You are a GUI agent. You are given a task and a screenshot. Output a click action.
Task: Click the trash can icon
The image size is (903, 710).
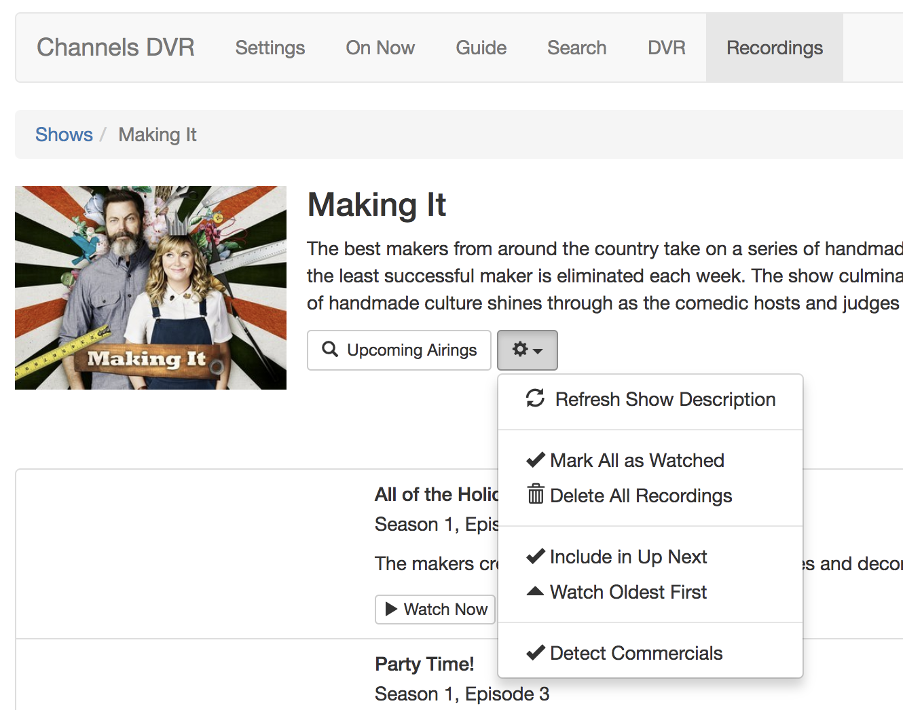tap(536, 494)
